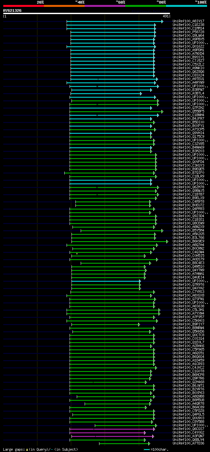Screen dimensions: 210x452
Task: Select the UniRef100_Q2H468 label
Action: pyautogui.click(x=188, y=382)
